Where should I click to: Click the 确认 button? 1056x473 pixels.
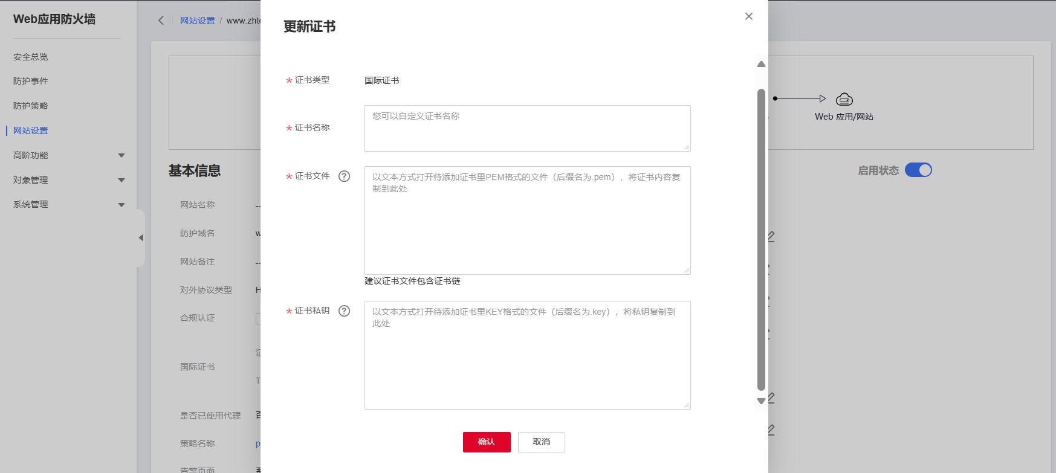[487, 442]
